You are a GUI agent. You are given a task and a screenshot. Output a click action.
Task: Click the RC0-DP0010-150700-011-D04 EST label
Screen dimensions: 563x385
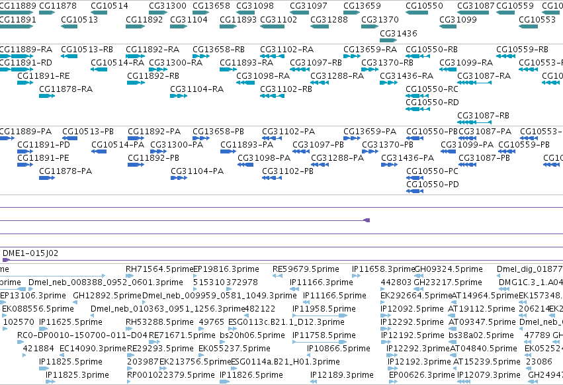[82, 335]
